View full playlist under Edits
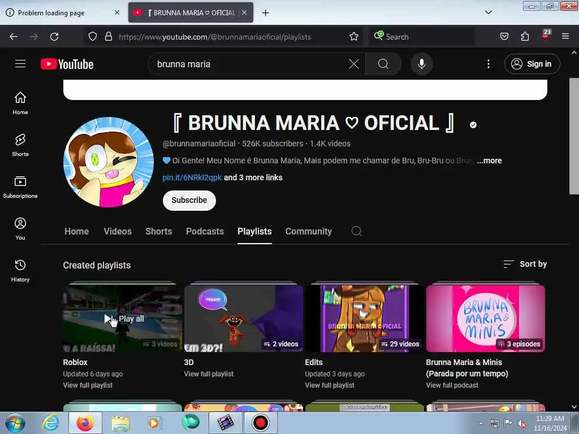 point(330,385)
